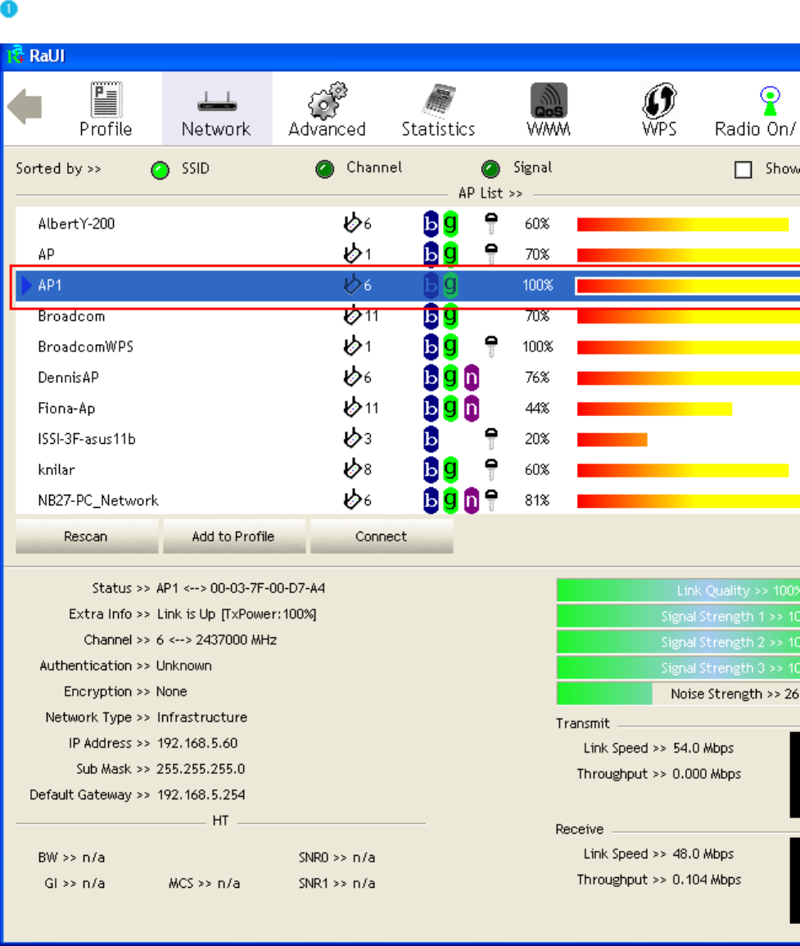This screenshot has height=946, width=800.
Task: Switch to the Network tab
Action: (217, 109)
